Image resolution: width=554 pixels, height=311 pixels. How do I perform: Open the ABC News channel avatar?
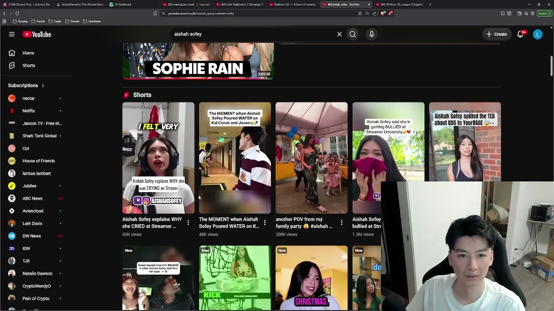tap(12, 199)
